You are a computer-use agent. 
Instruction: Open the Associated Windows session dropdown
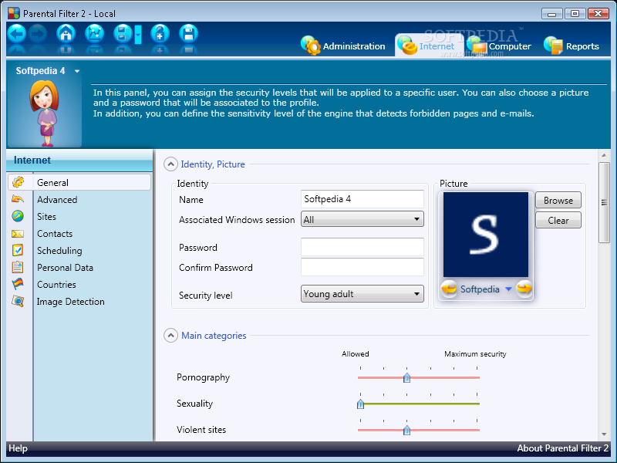[x=362, y=219]
